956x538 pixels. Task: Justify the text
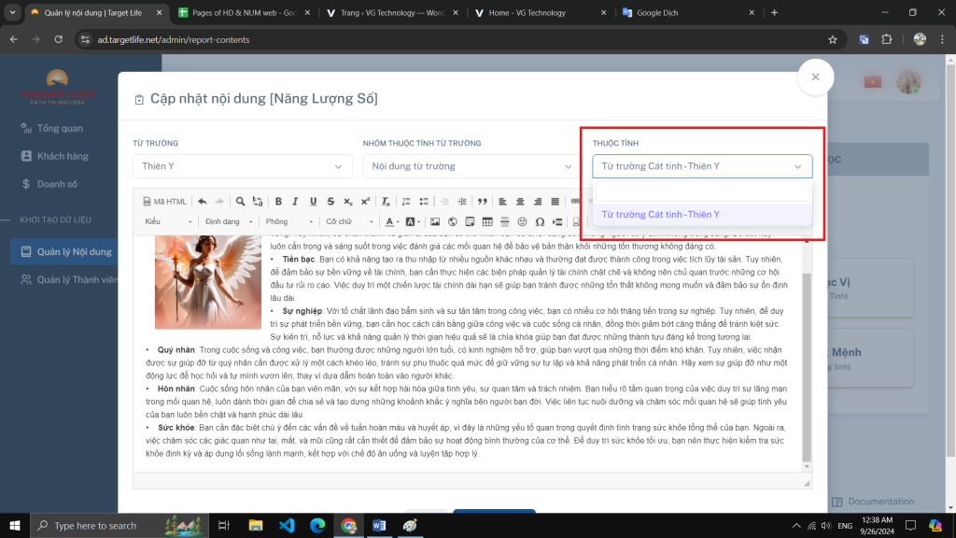tap(555, 202)
